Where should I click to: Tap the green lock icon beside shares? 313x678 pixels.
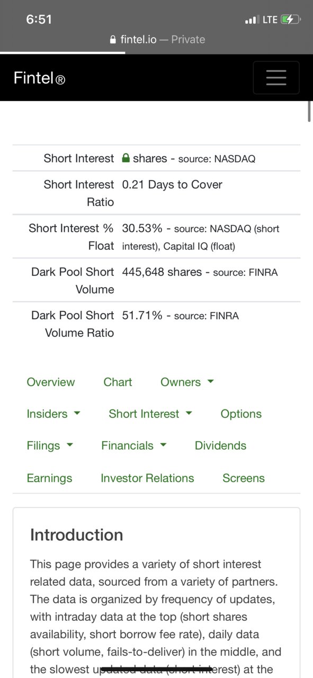coord(126,158)
